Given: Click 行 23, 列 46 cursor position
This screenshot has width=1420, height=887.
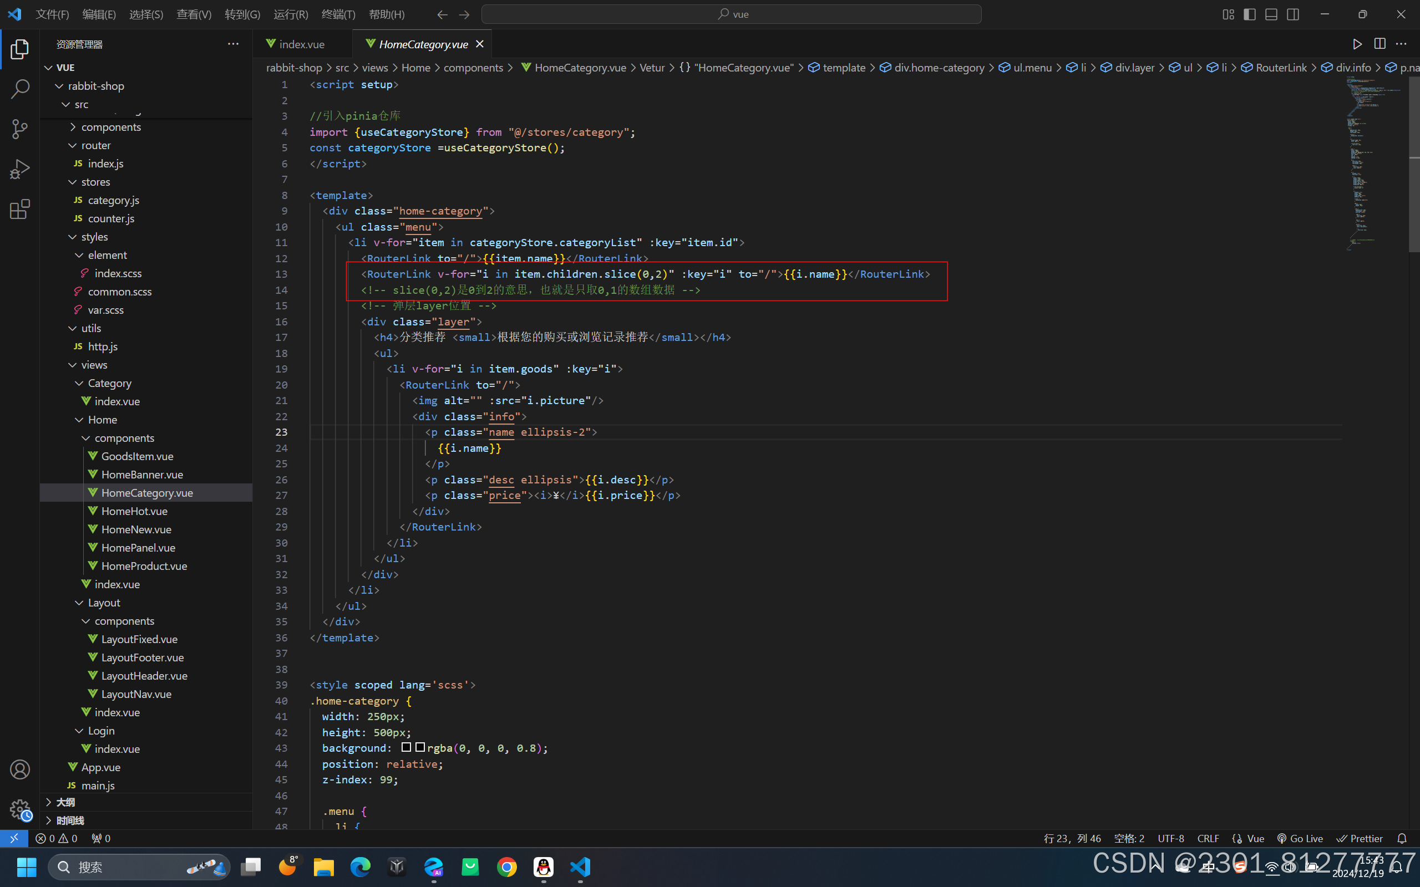Looking at the screenshot, I should (x=1073, y=838).
